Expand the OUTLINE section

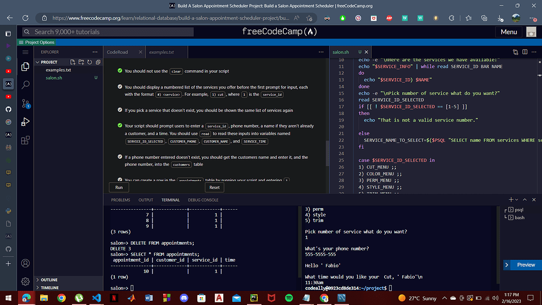click(x=49, y=280)
